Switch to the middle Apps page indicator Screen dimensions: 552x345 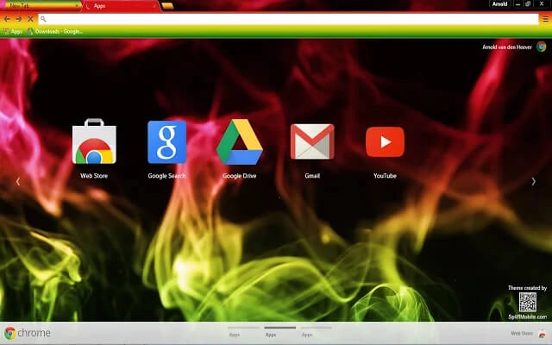point(279,332)
